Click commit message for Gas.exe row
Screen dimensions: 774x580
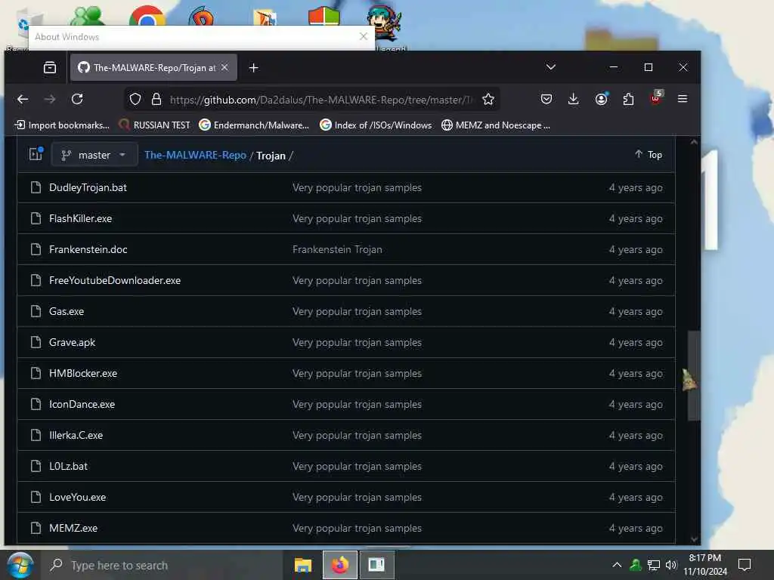[357, 312]
